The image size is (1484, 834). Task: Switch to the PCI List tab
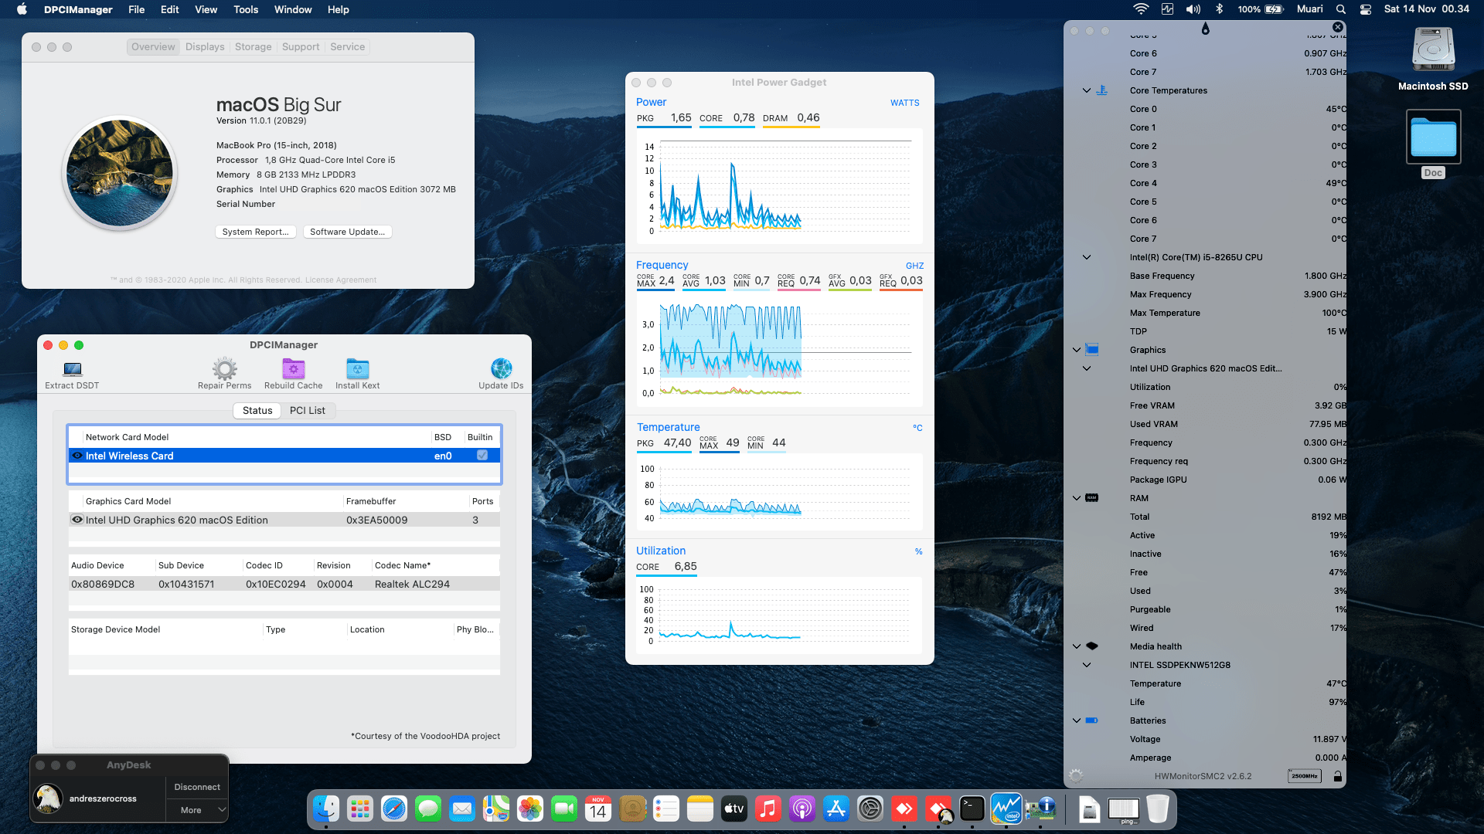pyautogui.click(x=307, y=410)
